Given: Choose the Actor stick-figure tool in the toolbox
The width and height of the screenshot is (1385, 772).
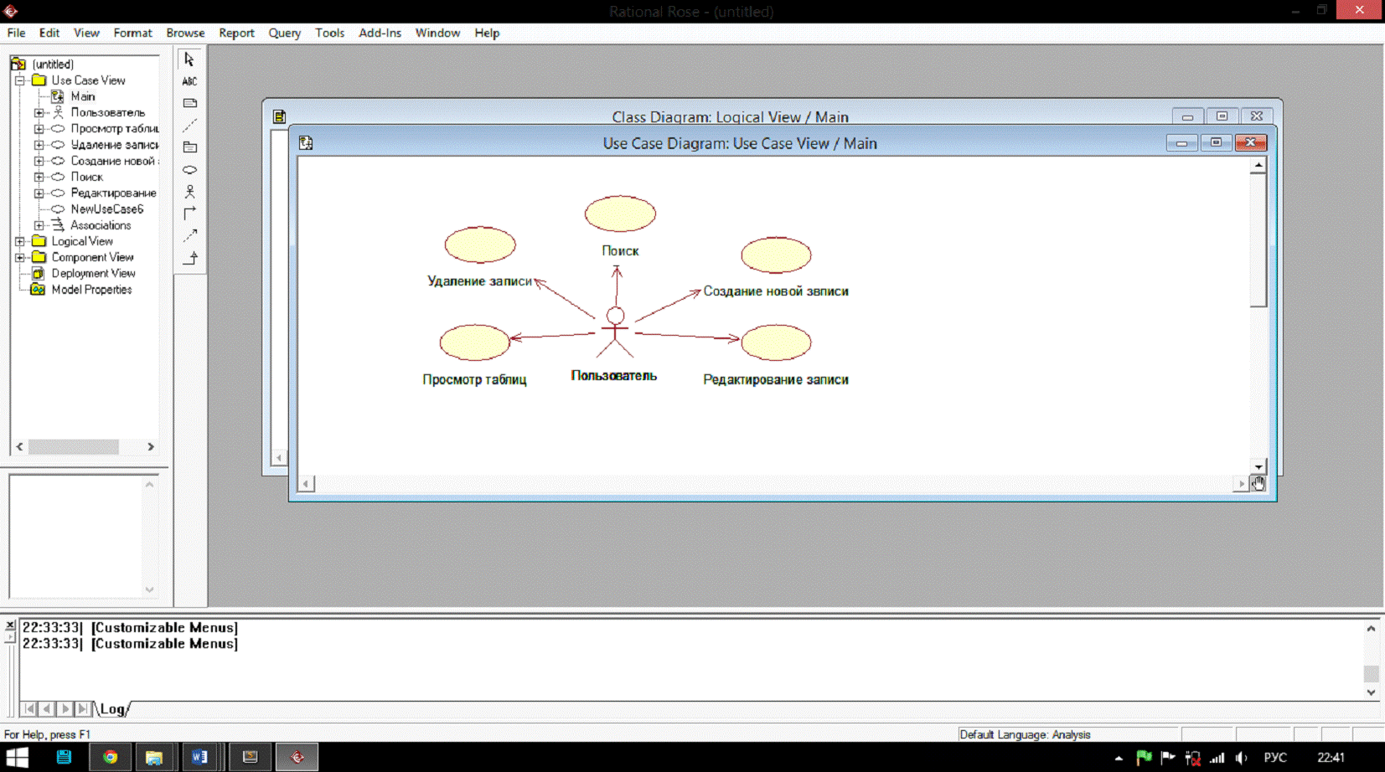Looking at the screenshot, I should tap(189, 191).
